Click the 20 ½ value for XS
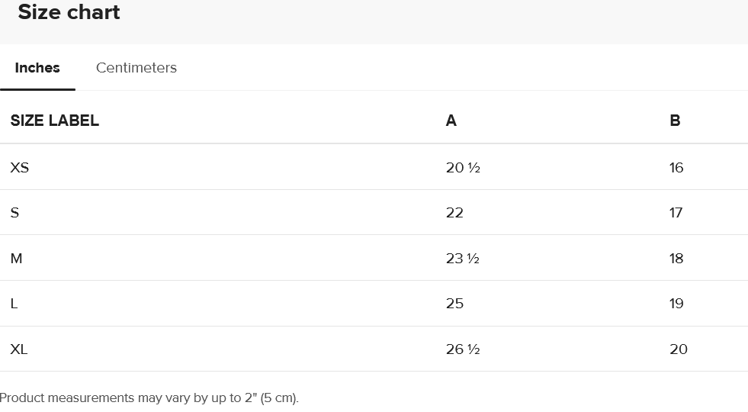 [x=463, y=167]
